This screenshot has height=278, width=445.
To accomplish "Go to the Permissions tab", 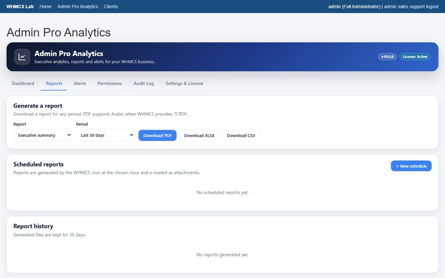I will point(110,83).
